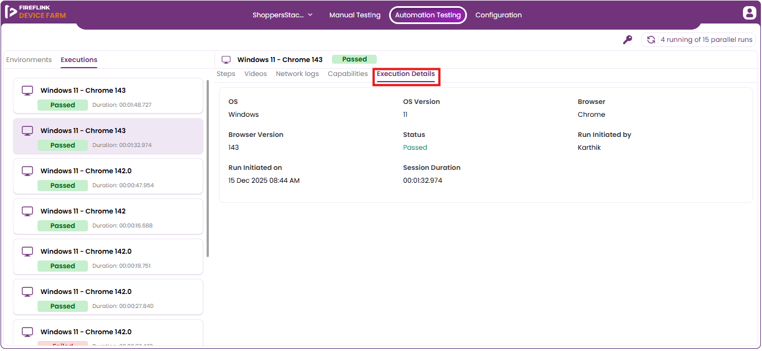The image size is (762, 351).
Task: Switch to the Videos tab
Action: click(256, 74)
